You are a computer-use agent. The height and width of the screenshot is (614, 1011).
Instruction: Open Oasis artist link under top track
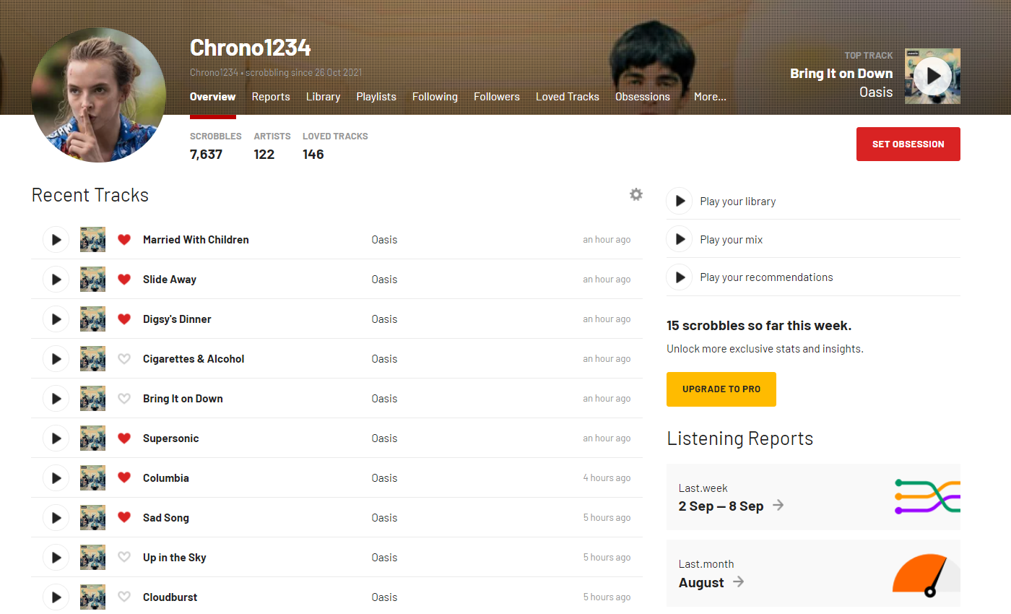(876, 92)
